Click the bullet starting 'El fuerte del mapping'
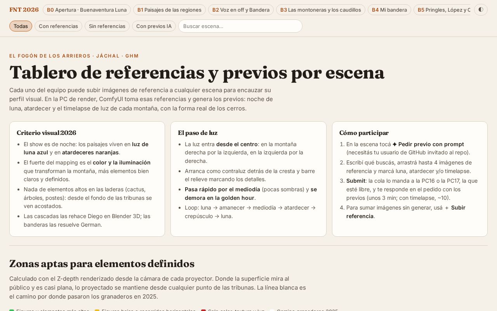Viewport: 497px width, 311px height. 90,171
